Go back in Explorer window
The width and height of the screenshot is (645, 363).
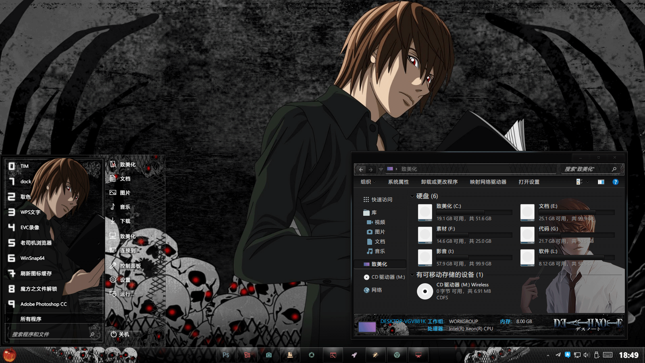click(x=361, y=169)
